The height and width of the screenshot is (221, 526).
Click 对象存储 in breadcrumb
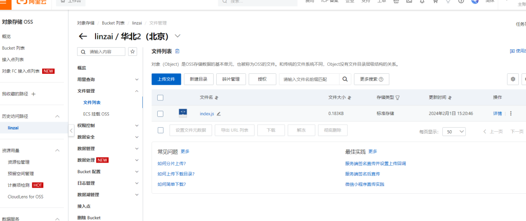pos(86,23)
